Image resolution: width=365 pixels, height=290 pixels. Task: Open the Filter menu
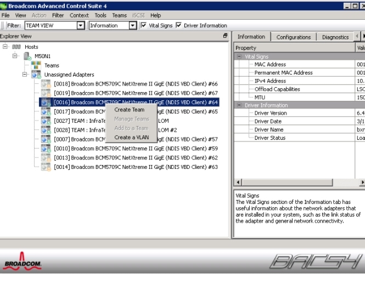click(58, 15)
